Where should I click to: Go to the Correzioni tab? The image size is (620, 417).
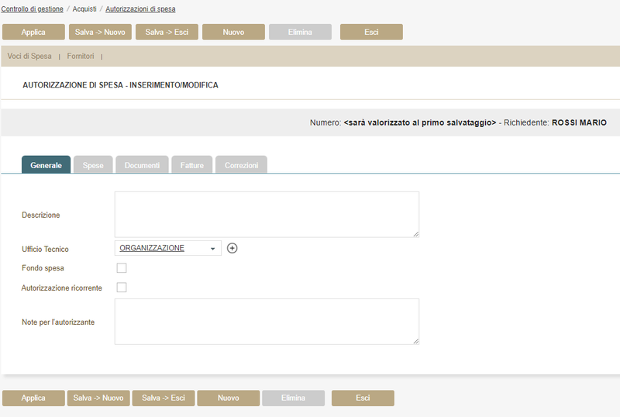point(242,165)
